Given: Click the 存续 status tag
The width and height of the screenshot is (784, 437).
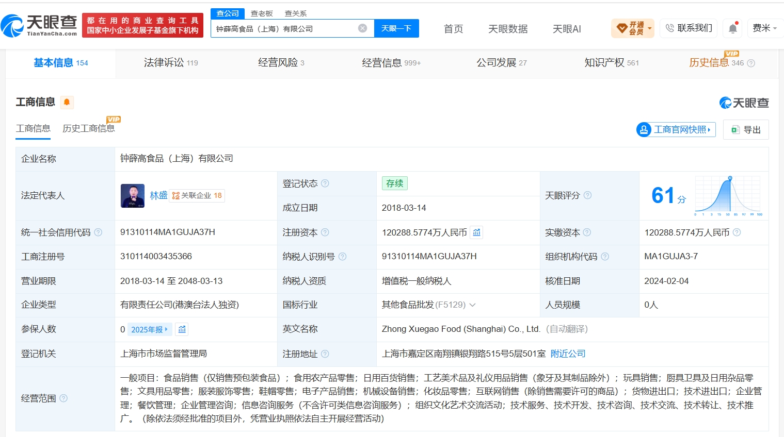Looking at the screenshot, I should [x=395, y=183].
